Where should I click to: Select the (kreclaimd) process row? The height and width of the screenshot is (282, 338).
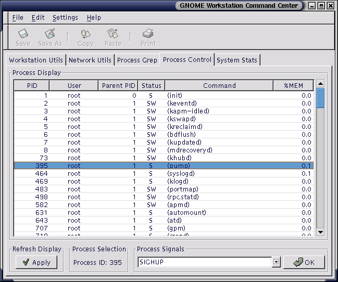click(164, 126)
